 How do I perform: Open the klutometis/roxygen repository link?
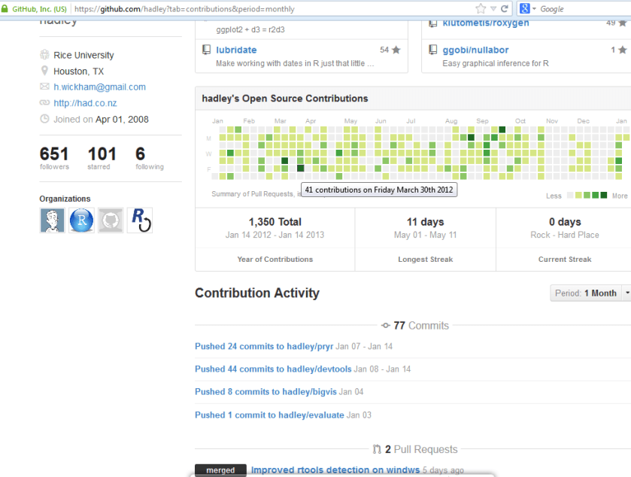tap(485, 23)
